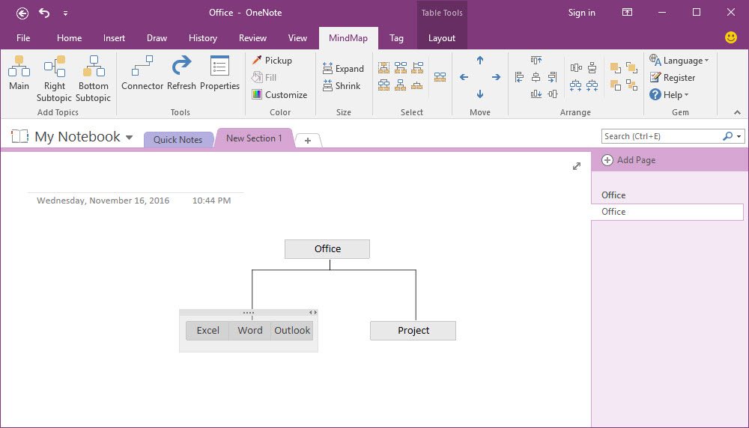Open the File menu
Screen dimensions: 749x428
coord(23,38)
